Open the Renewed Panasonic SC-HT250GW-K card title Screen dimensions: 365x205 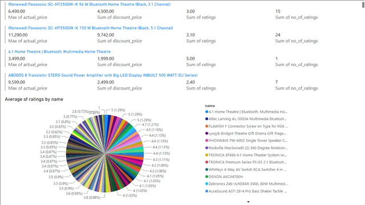(x=90, y=5)
